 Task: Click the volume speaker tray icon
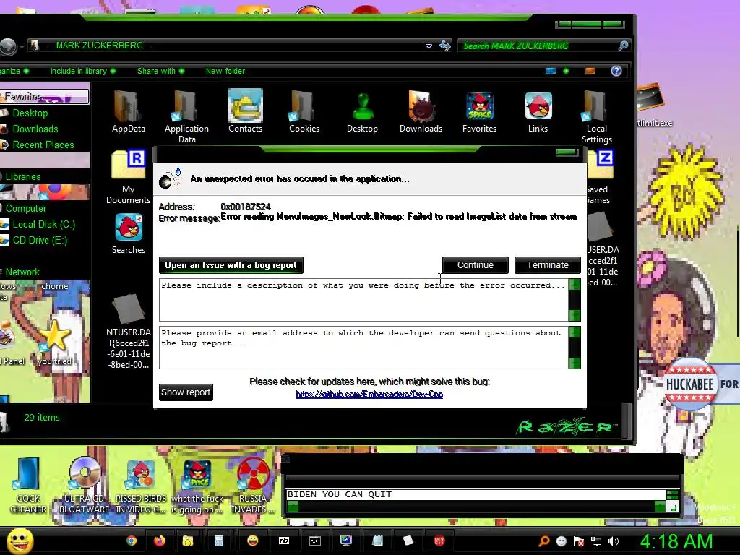613,541
